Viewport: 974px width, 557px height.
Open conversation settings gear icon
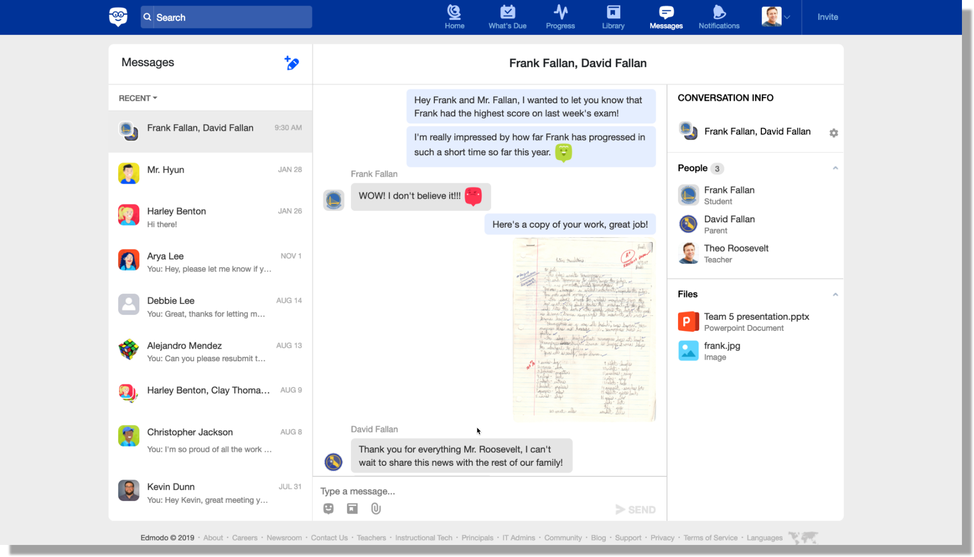833,133
